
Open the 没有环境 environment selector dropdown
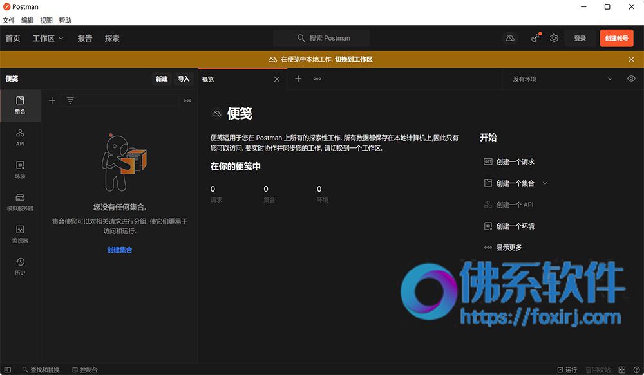point(562,79)
